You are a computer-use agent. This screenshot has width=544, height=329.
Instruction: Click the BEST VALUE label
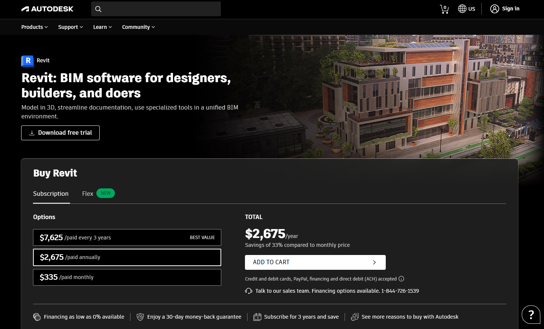click(202, 238)
